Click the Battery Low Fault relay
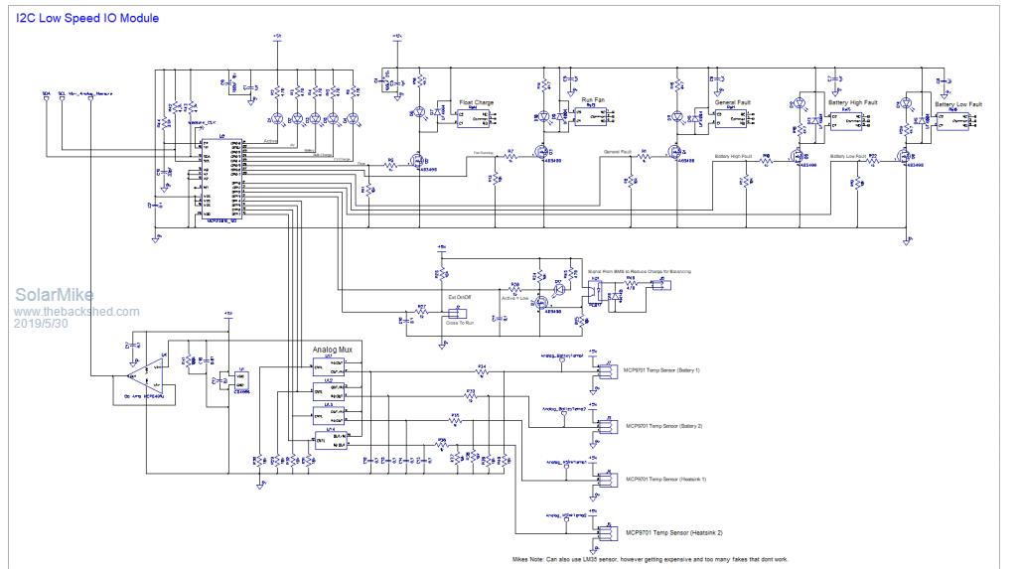 [x=950, y=119]
